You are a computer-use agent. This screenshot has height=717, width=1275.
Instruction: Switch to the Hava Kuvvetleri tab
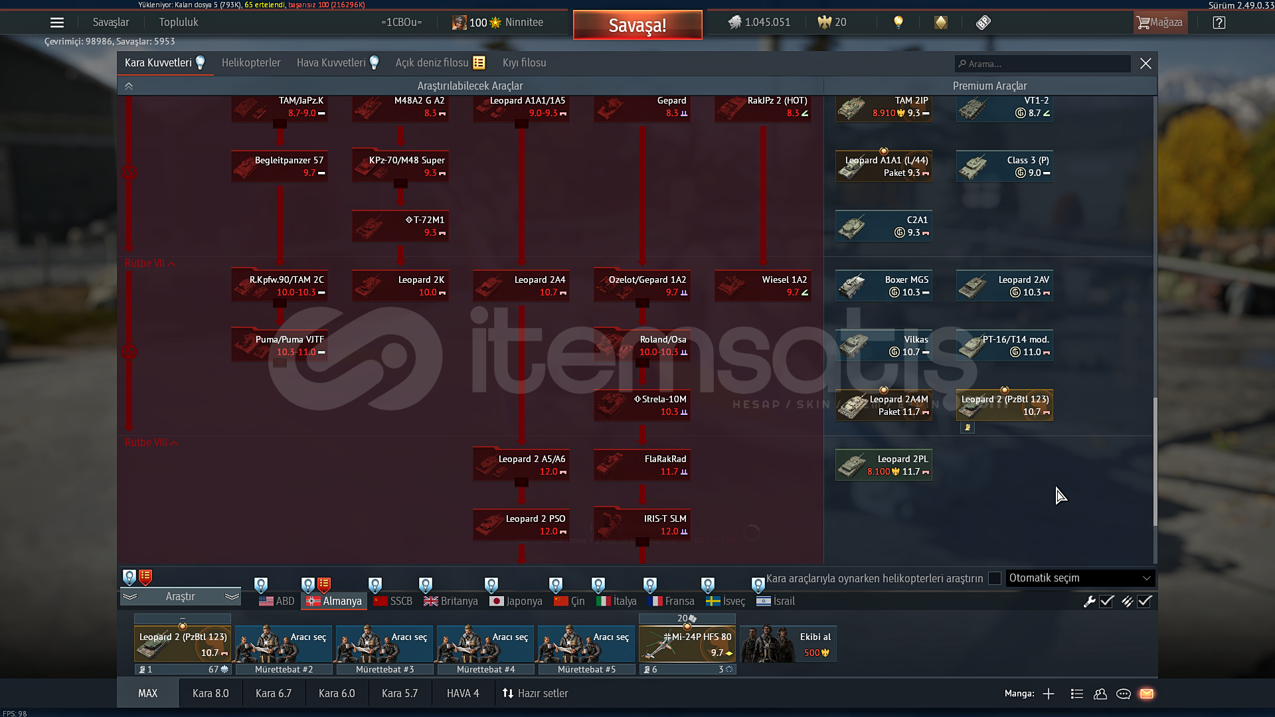[337, 62]
